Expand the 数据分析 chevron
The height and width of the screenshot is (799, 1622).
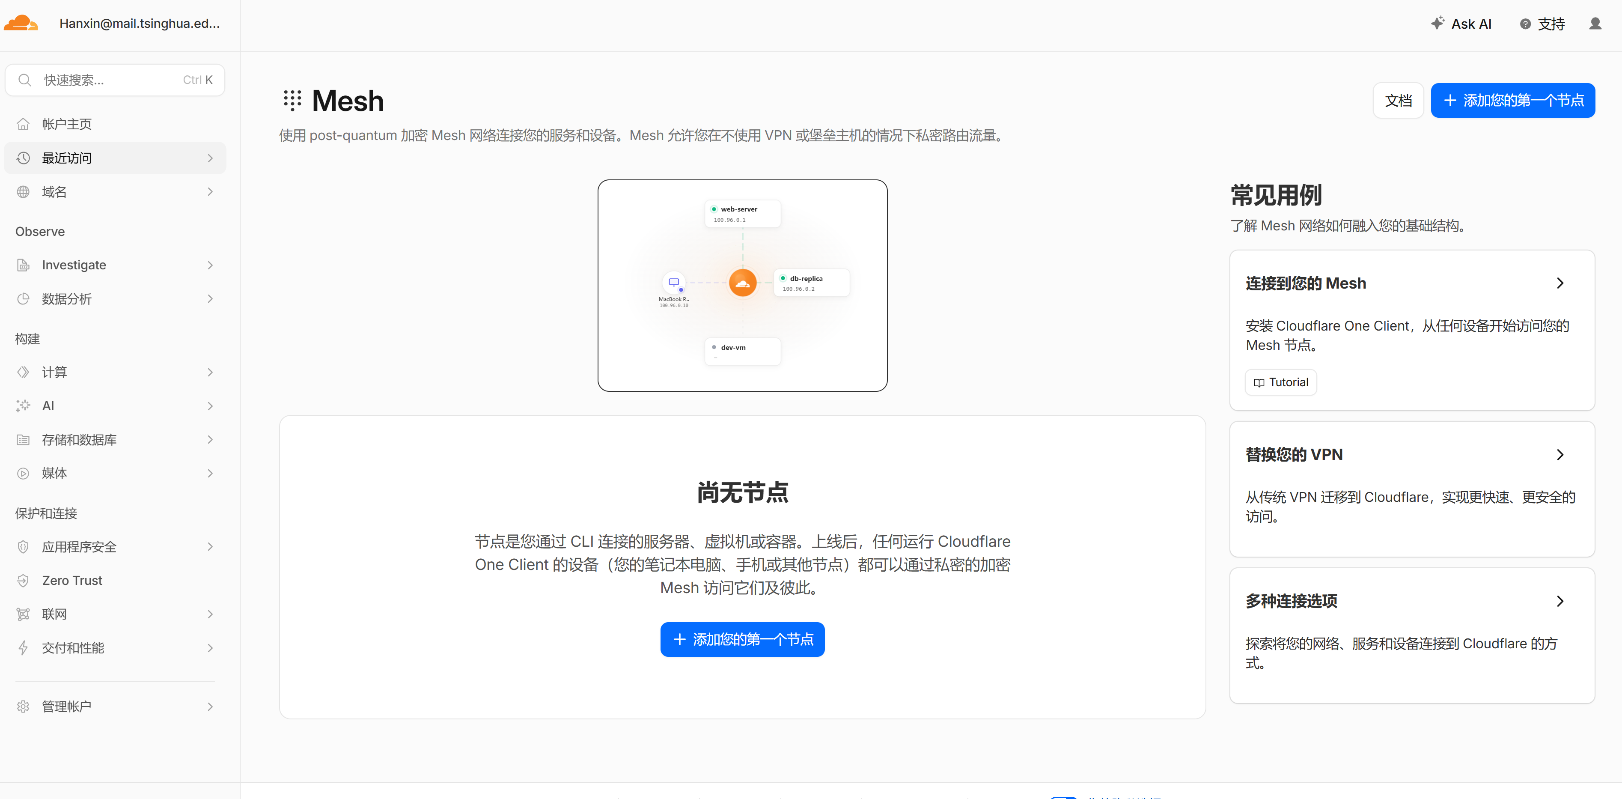pos(210,299)
